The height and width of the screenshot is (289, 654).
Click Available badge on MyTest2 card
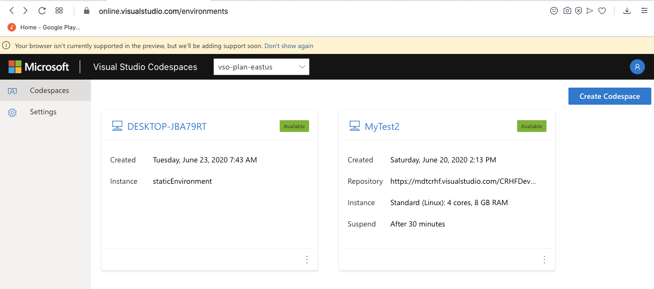click(x=532, y=126)
